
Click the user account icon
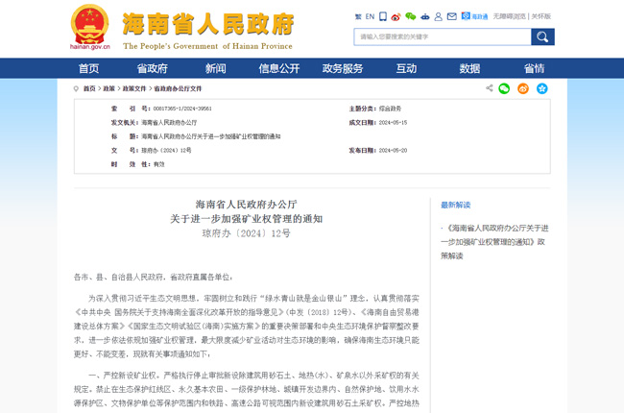439,16
